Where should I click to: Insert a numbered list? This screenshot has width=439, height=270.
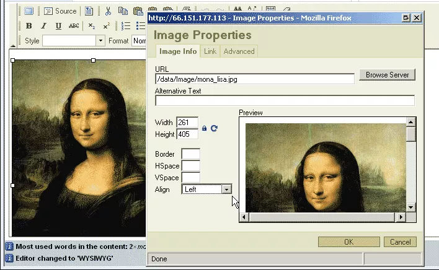pos(126,26)
